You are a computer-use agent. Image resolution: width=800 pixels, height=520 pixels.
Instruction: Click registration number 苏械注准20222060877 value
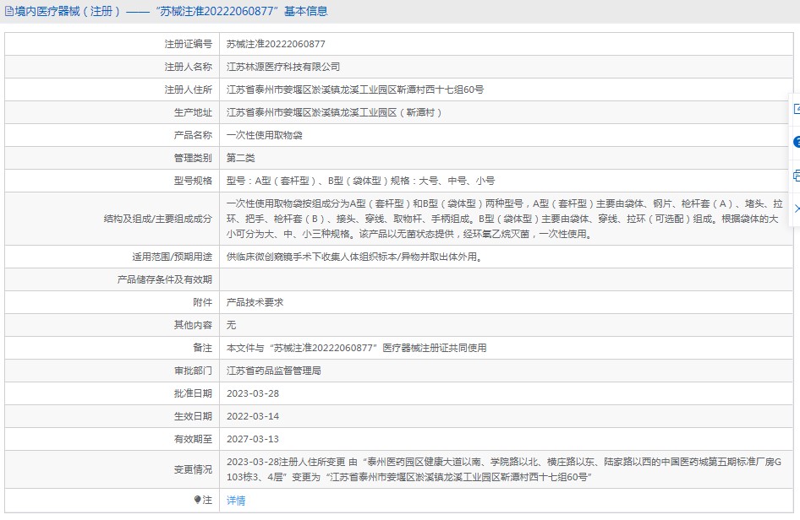coord(276,44)
